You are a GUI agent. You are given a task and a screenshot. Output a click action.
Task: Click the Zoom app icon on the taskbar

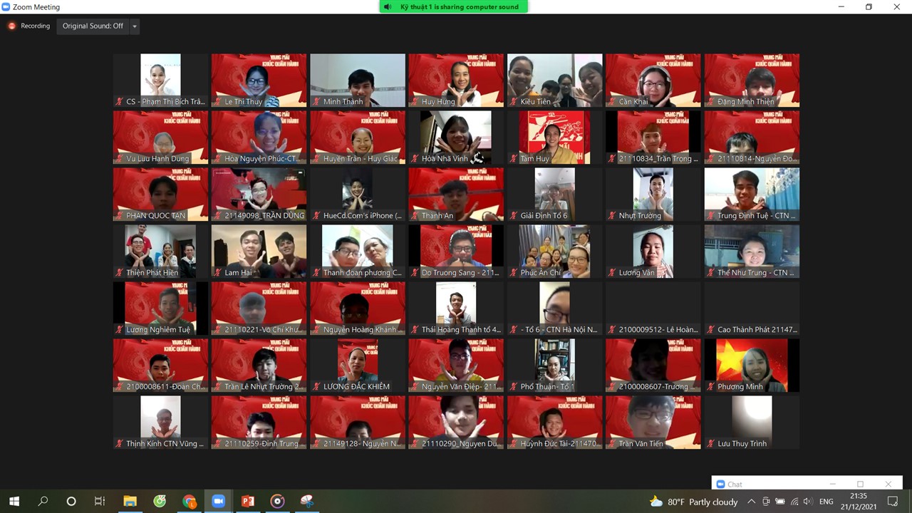click(218, 502)
